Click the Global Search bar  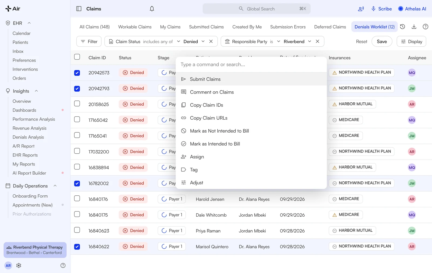[256, 9]
